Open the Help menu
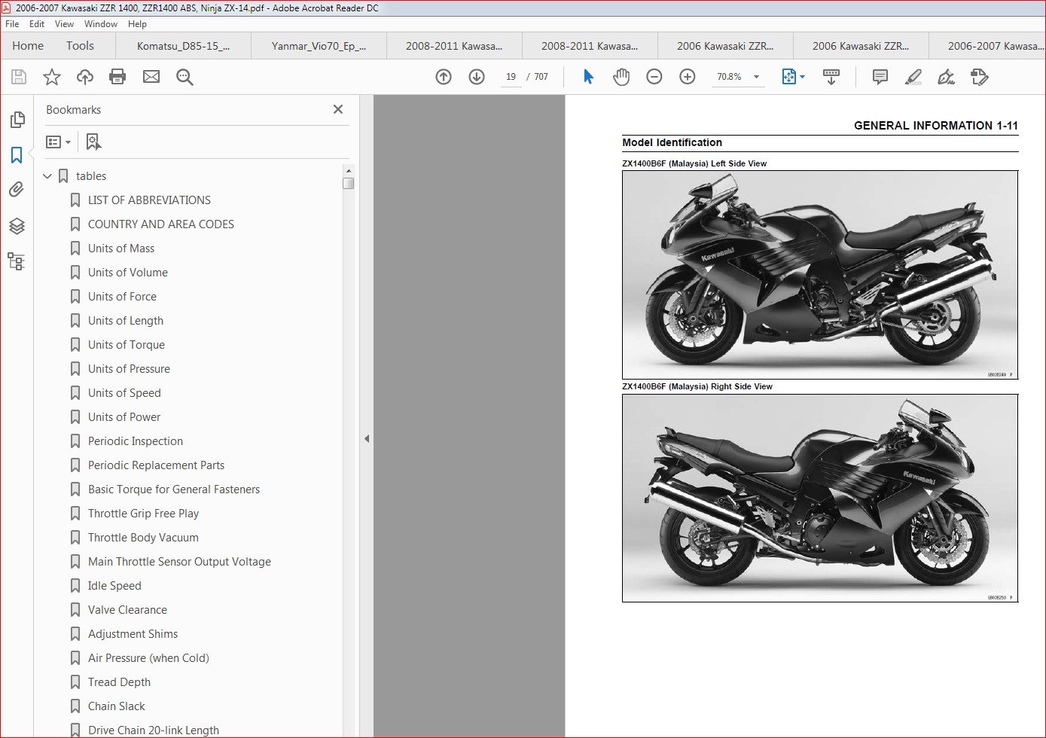 137,24
